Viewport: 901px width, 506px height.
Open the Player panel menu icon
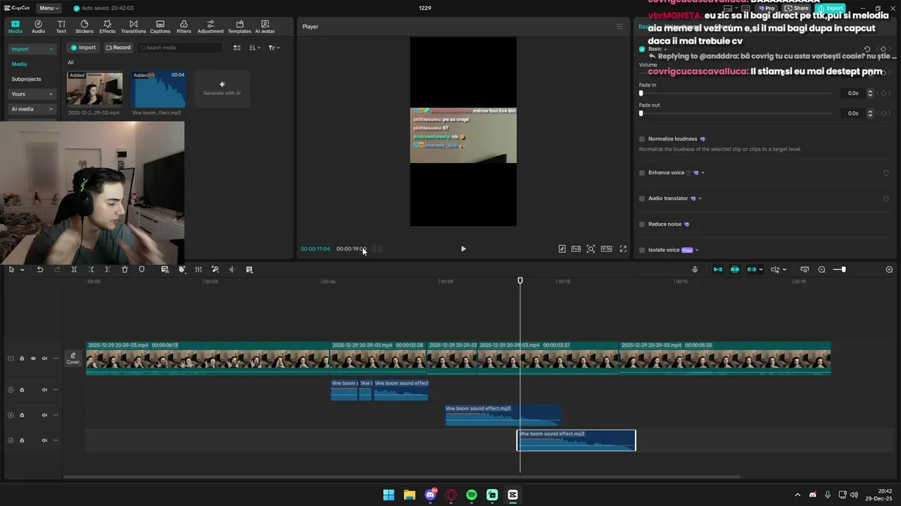coord(619,27)
